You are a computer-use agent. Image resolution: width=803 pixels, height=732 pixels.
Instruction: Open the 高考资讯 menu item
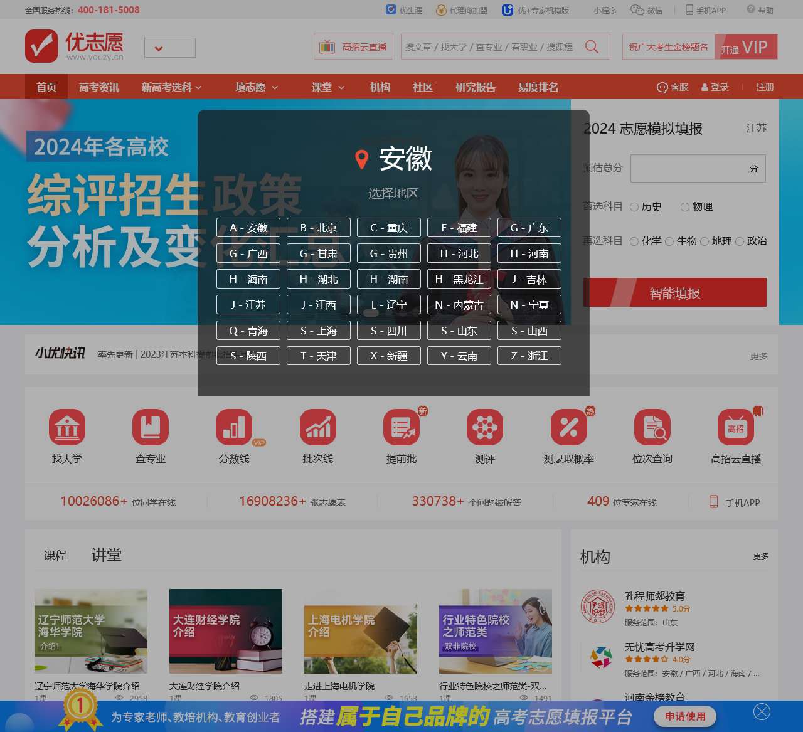(x=99, y=87)
